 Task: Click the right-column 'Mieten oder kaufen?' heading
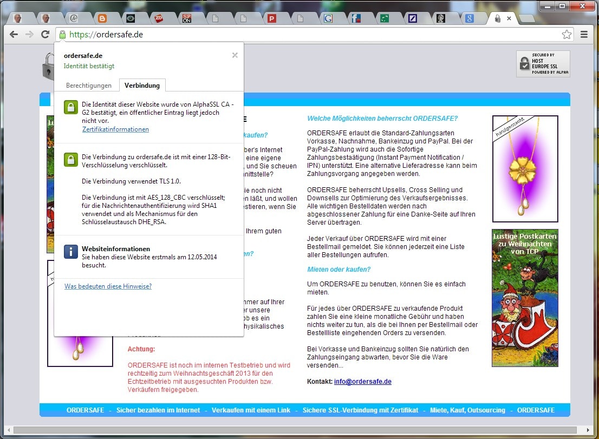pyautogui.click(x=339, y=270)
